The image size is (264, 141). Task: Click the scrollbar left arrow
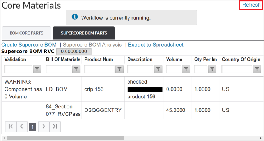pyautogui.click(x=4, y=138)
